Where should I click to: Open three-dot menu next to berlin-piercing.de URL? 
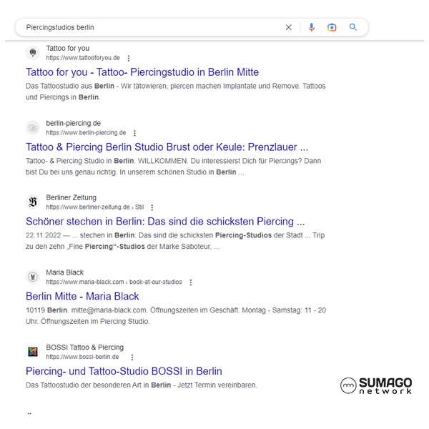tap(134, 133)
